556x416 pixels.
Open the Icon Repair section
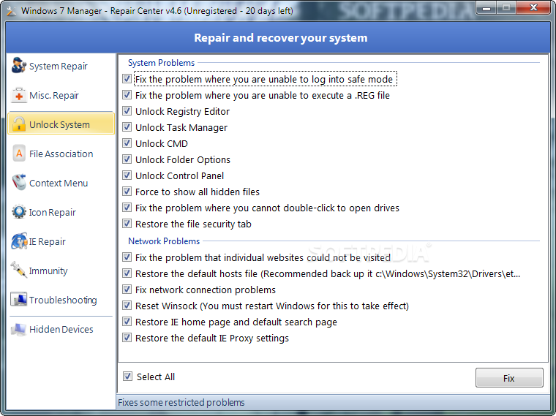[x=53, y=212]
